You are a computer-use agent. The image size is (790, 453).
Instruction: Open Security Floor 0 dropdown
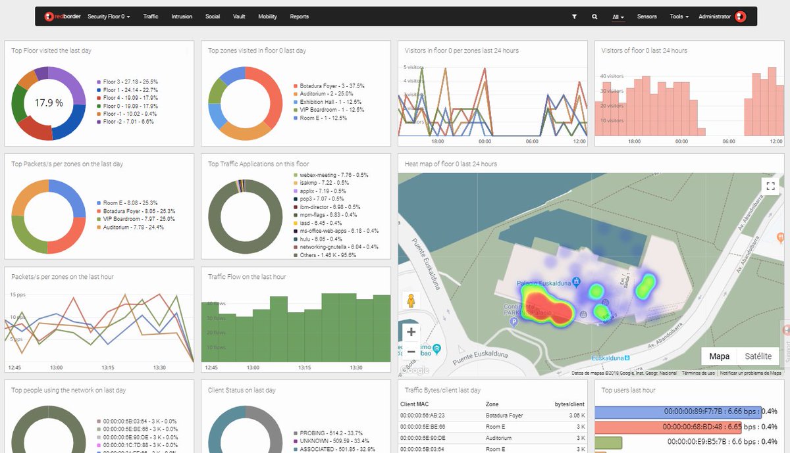coord(109,16)
